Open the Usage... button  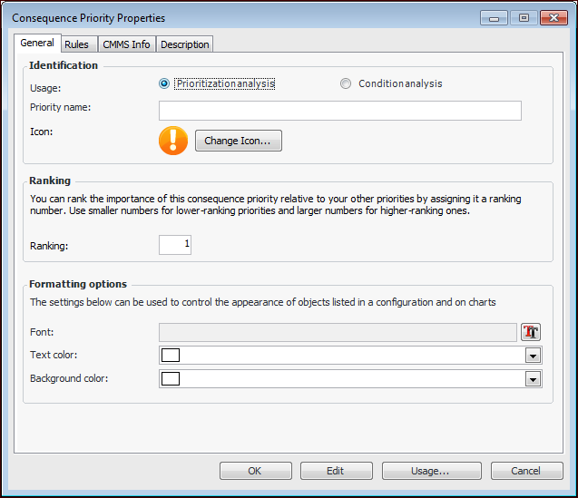pyautogui.click(x=431, y=471)
